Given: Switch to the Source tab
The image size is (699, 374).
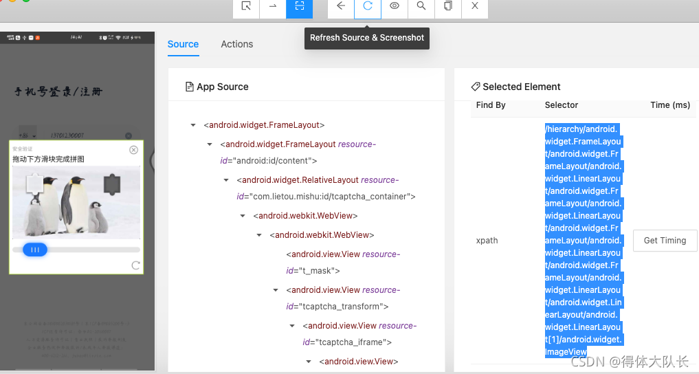Looking at the screenshot, I should [x=183, y=44].
